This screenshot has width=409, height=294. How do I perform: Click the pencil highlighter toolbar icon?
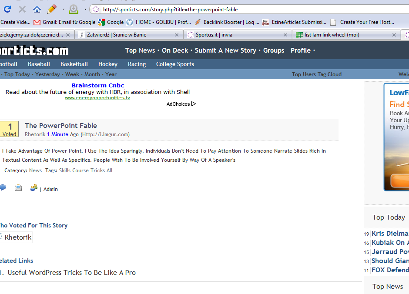click(x=52, y=10)
